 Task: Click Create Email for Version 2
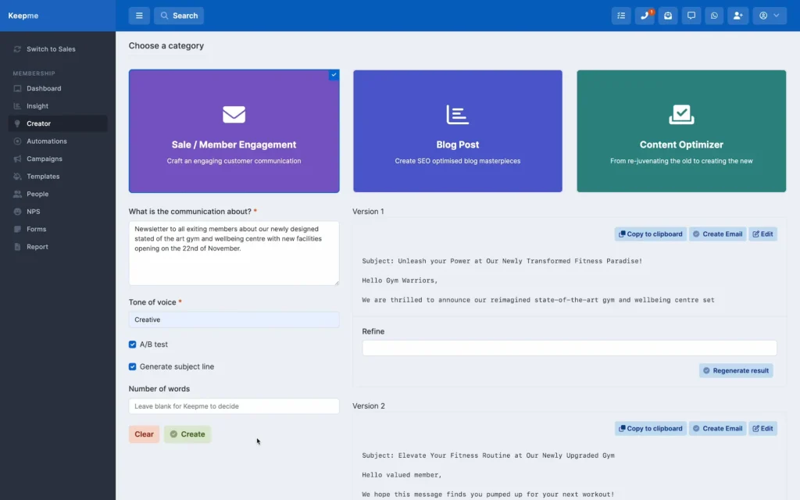[x=717, y=429]
